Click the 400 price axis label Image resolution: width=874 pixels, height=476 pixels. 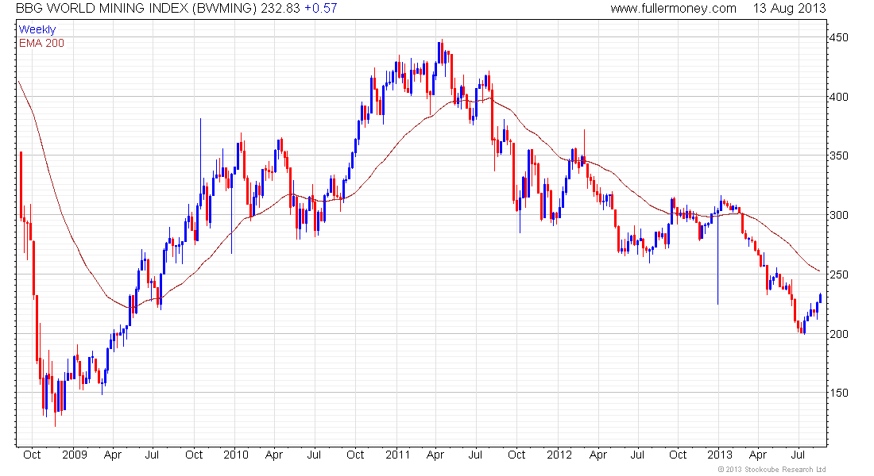(839, 96)
